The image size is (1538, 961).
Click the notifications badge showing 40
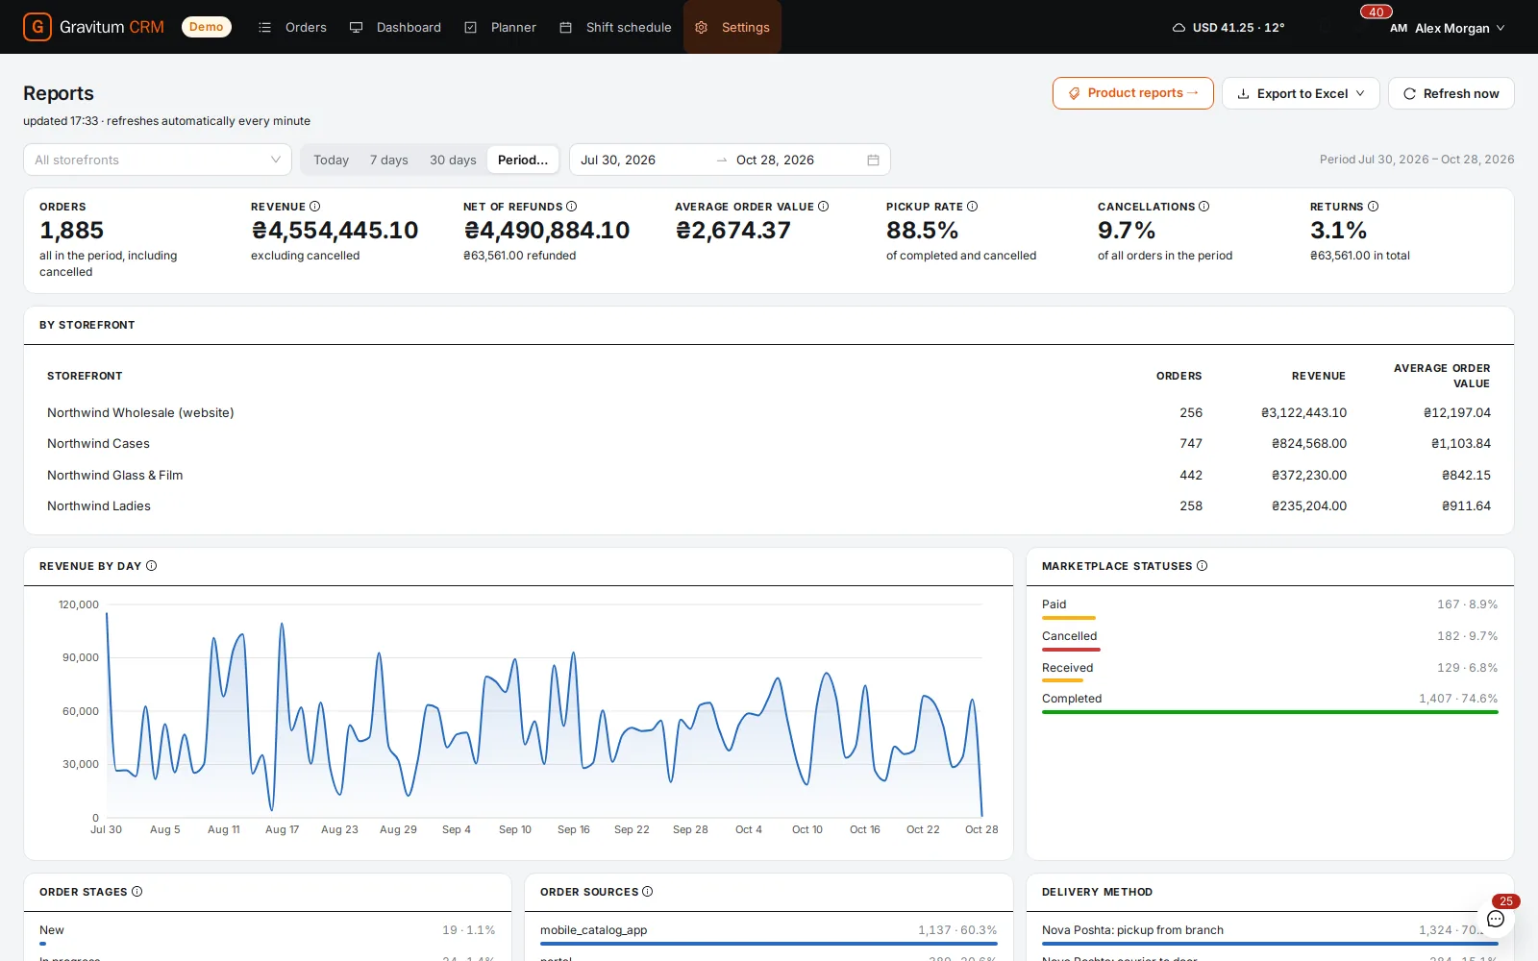1377,12
